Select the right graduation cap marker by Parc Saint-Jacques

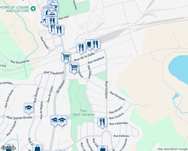(62, 120)
